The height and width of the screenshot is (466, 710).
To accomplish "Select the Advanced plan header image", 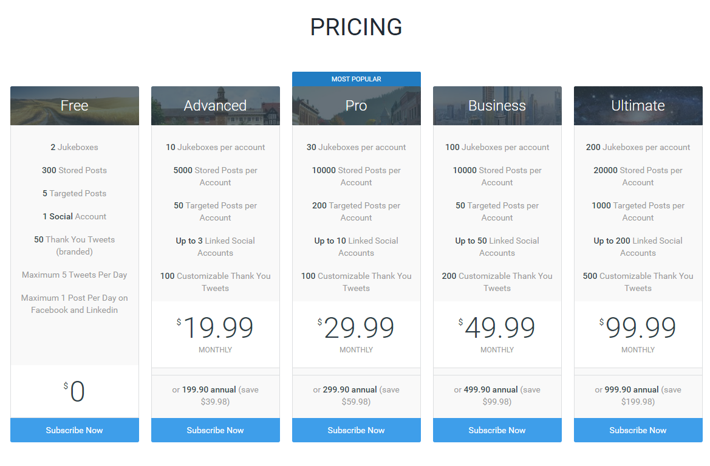I will coord(215,106).
